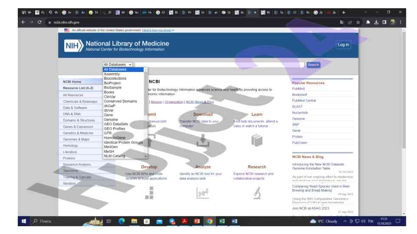The image size is (417, 234).
Task: Click the Download arrow icon
Action: click(203, 140)
